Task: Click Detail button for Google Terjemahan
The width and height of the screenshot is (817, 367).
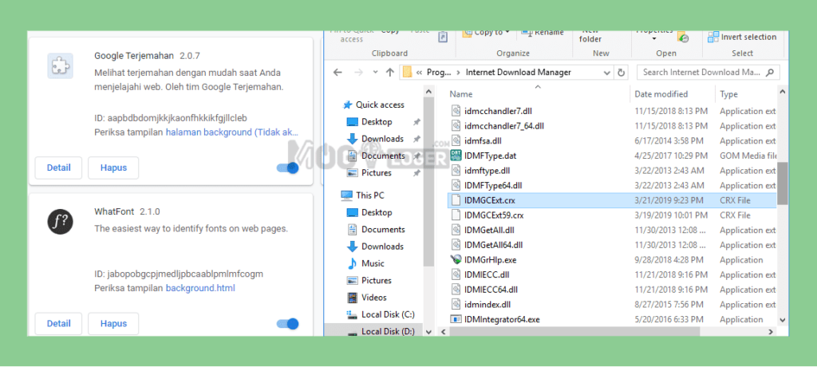Action: [x=58, y=168]
